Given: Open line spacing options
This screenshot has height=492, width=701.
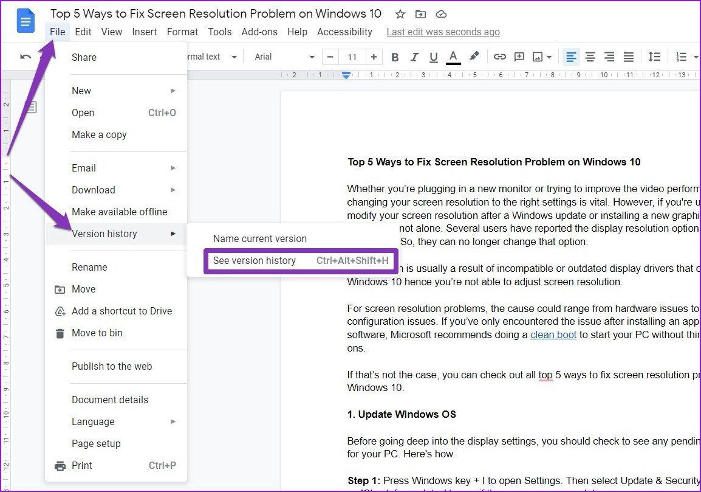Looking at the screenshot, I should point(654,57).
